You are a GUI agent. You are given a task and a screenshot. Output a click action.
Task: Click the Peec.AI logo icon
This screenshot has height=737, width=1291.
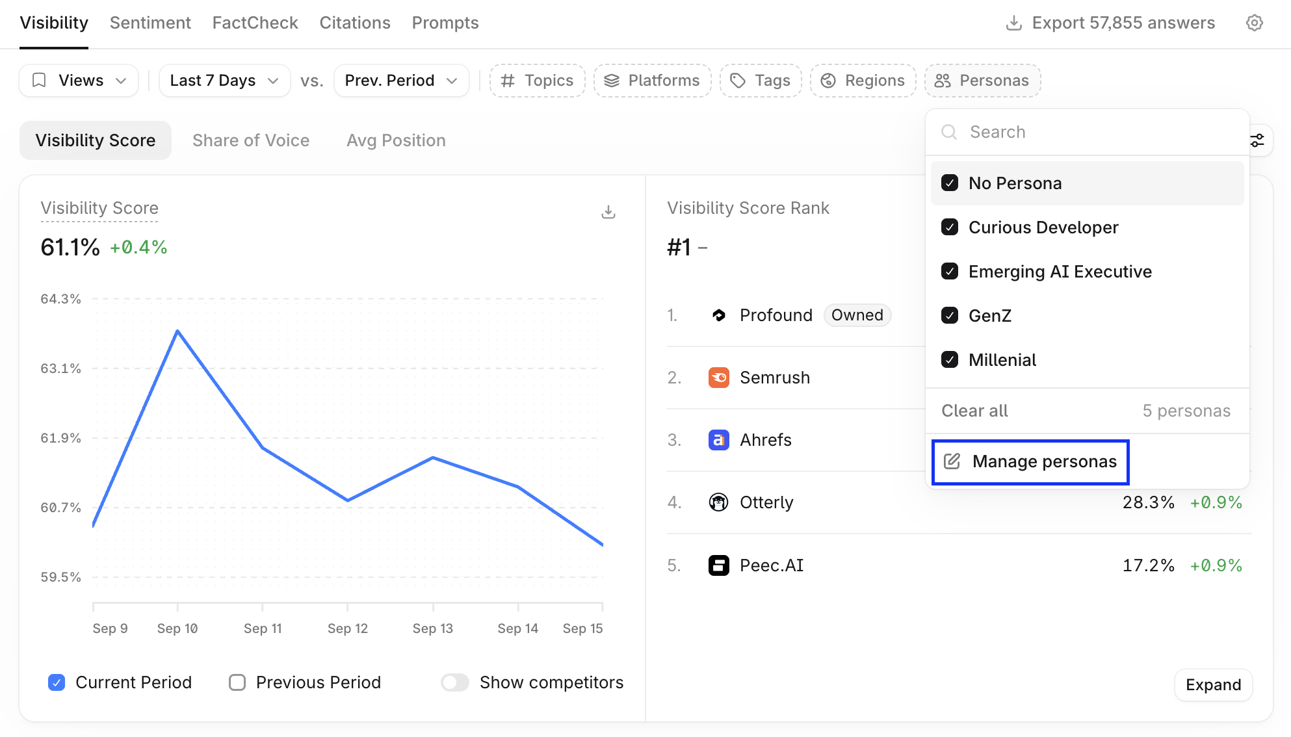(x=718, y=565)
